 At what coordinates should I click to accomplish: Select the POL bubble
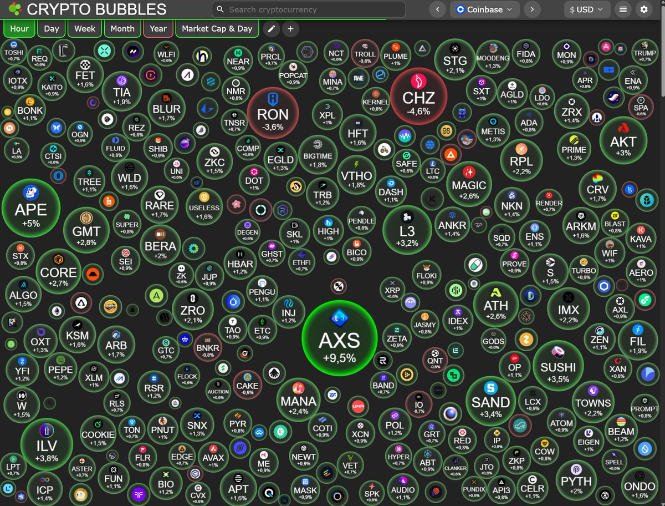pos(395,424)
